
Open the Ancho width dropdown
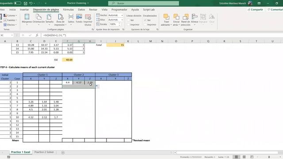[x=122, y=15]
